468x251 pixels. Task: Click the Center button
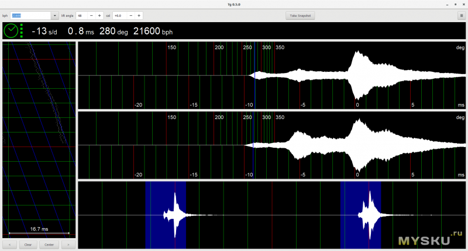coord(49,245)
